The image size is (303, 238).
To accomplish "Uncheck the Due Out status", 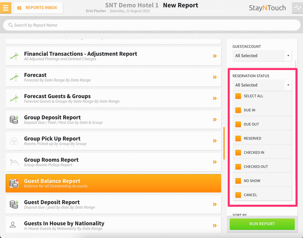I will tap(238, 124).
